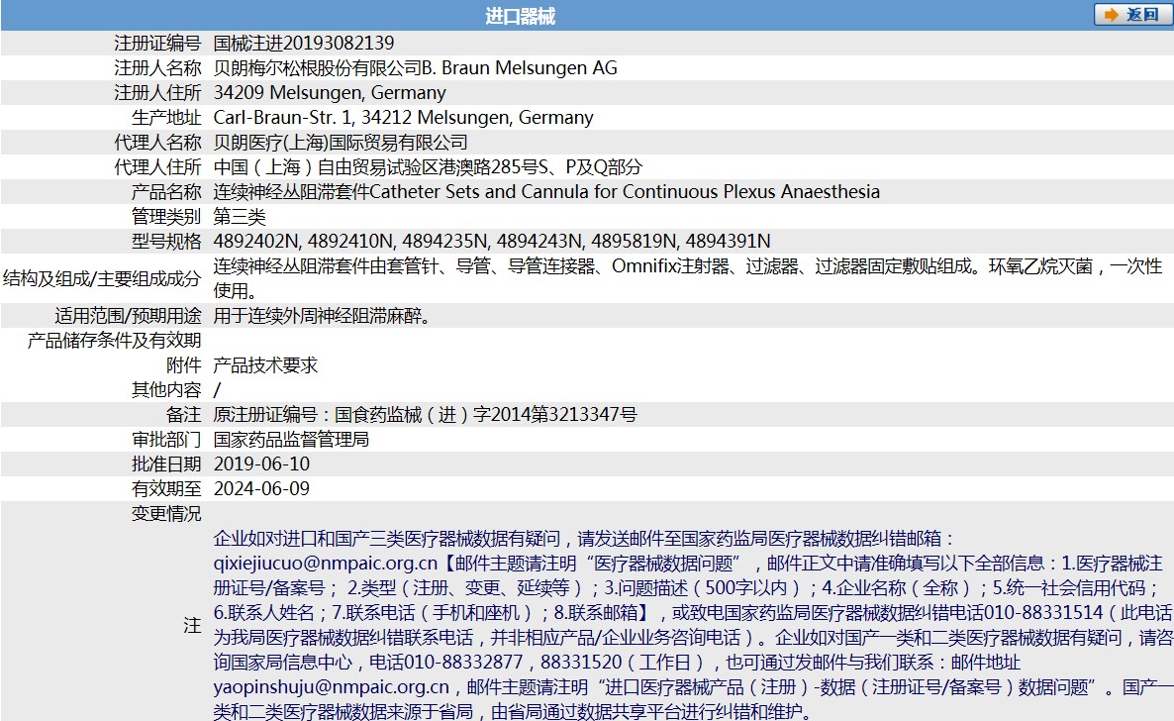Click the value 用于连续外周神经阻滞麻醉。
The image size is (1174, 721).
pos(324,316)
